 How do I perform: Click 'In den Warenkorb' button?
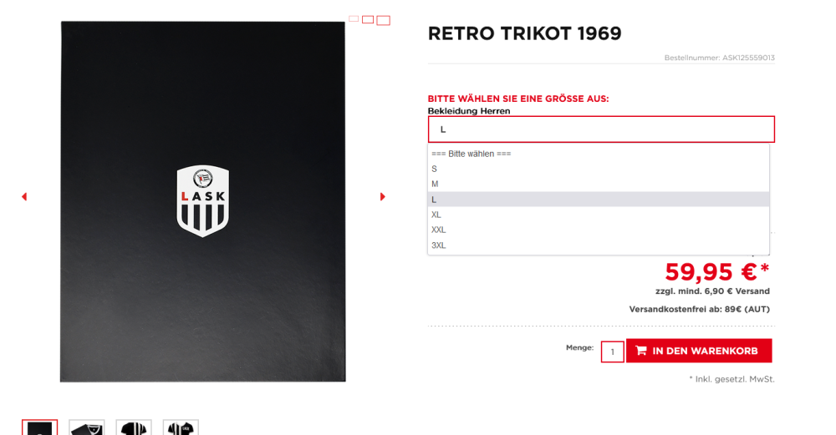[698, 351]
